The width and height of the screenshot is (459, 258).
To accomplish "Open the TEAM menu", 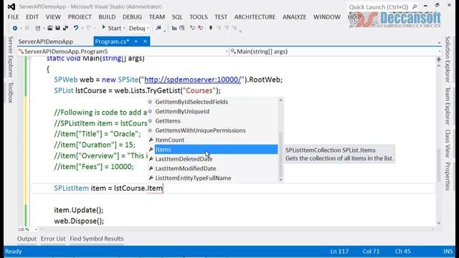I will pyautogui.click(x=157, y=17).
